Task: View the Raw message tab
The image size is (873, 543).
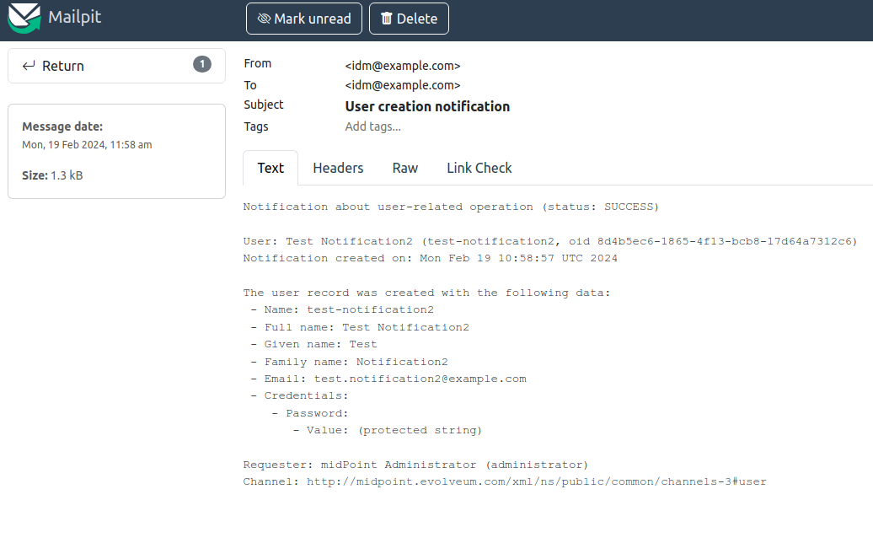Action: point(405,168)
